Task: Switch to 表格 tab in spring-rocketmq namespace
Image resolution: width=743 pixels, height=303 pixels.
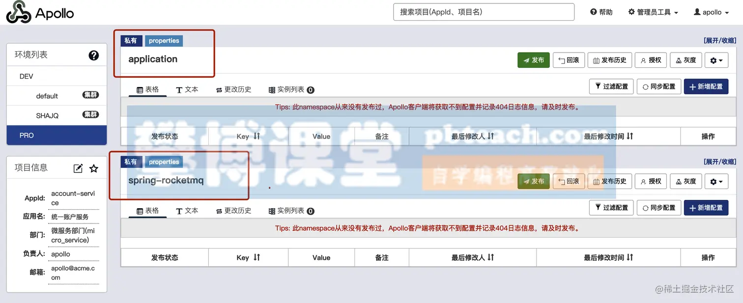Action: click(x=147, y=211)
